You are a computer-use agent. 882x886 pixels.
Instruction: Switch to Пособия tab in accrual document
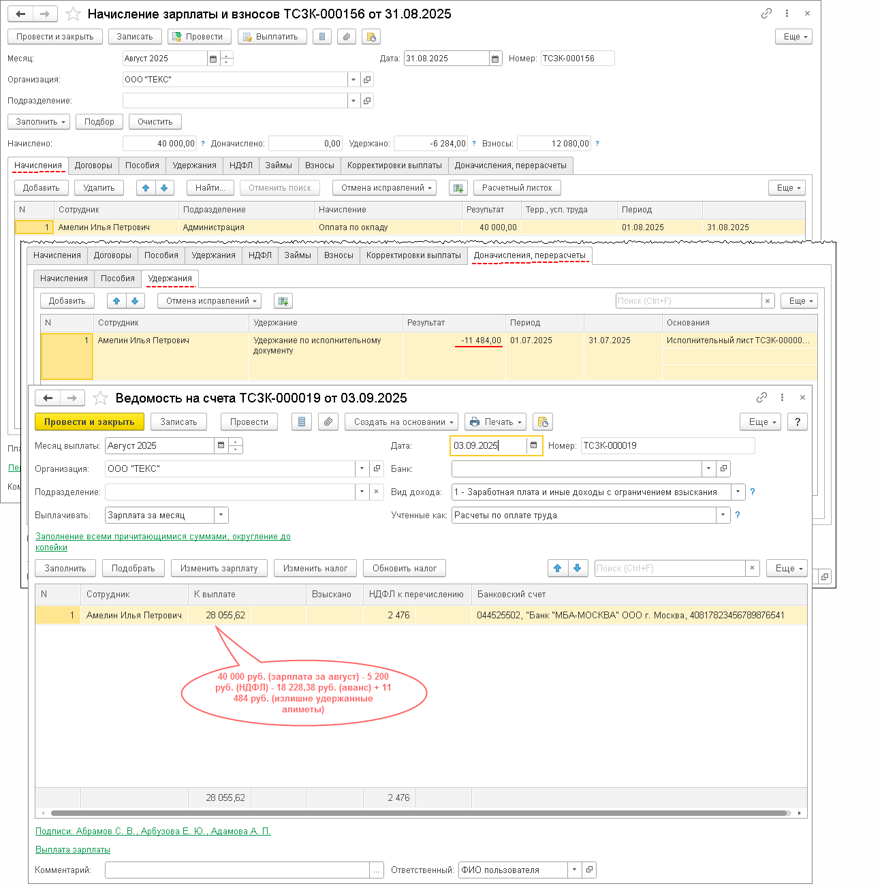142,165
